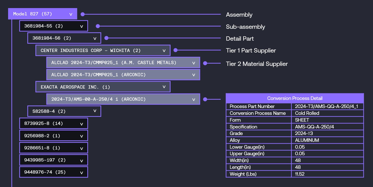Select the 9256988-2 (1) tree row
The width and height of the screenshot is (373, 187).
pyautogui.click(x=54, y=136)
